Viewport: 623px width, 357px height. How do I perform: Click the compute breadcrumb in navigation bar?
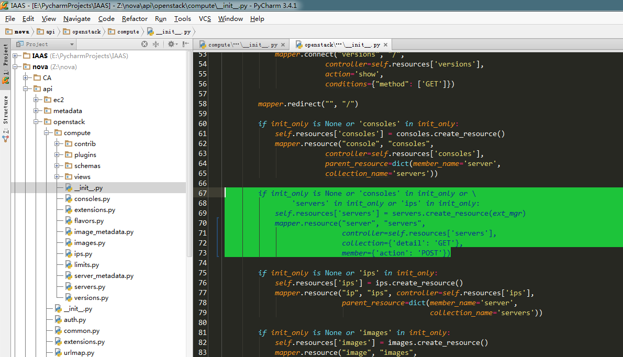coord(124,32)
